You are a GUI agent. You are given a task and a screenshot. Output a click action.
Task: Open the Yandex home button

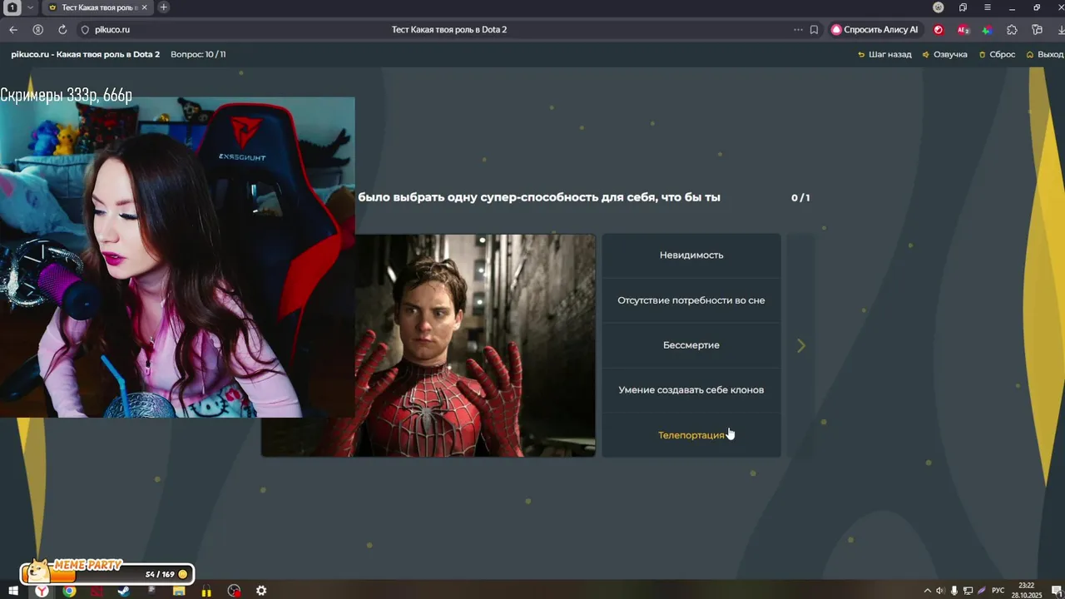click(37, 29)
